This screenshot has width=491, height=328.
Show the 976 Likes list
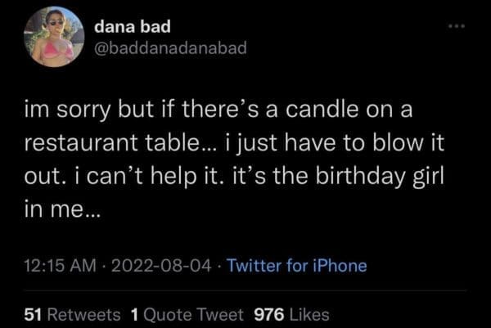[x=292, y=314]
